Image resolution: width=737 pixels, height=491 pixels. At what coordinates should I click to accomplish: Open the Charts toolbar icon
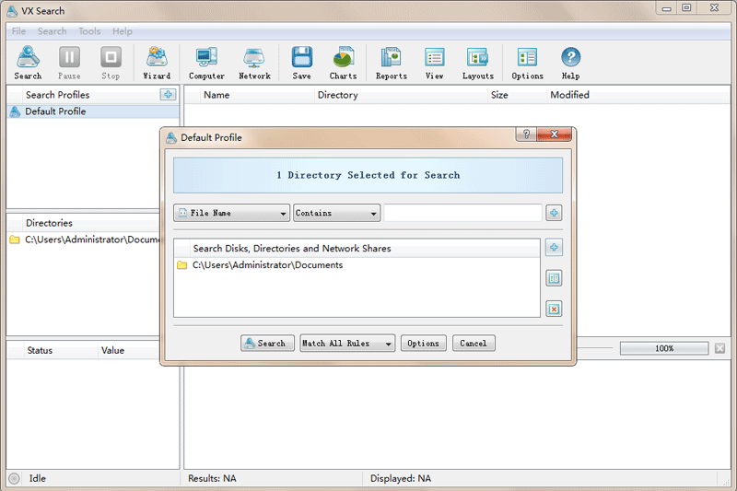click(343, 63)
